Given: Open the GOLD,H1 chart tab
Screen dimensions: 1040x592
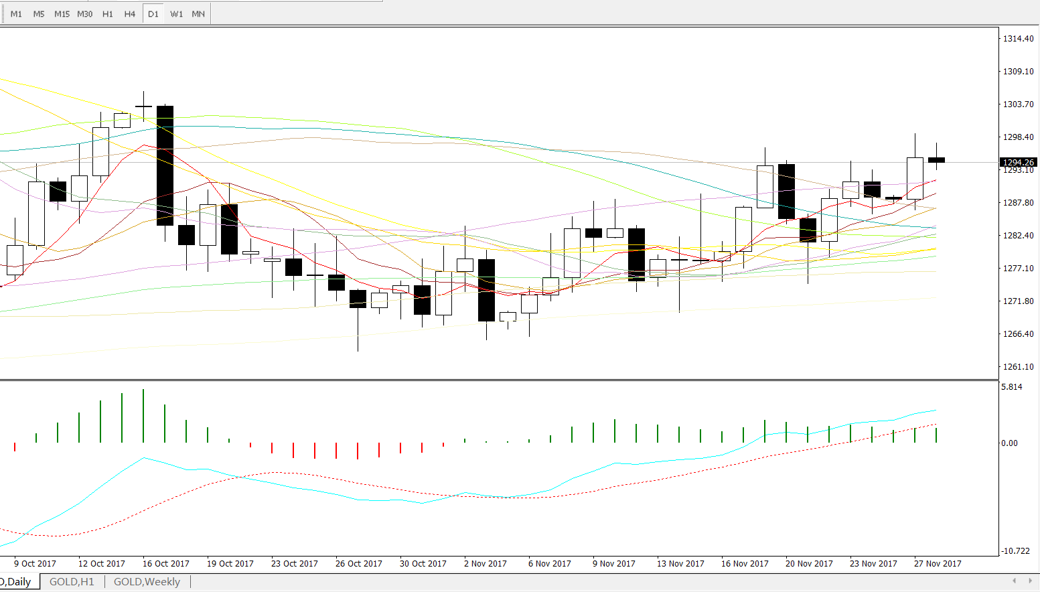Looking at the screenshot, I should [72, 582].
